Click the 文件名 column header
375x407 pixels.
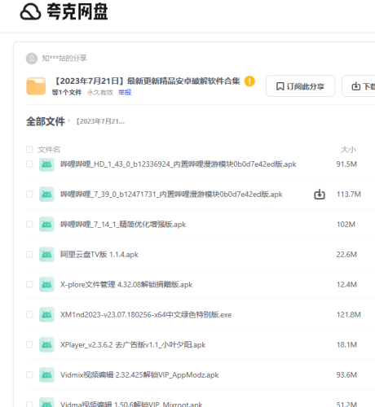[49, 150]
